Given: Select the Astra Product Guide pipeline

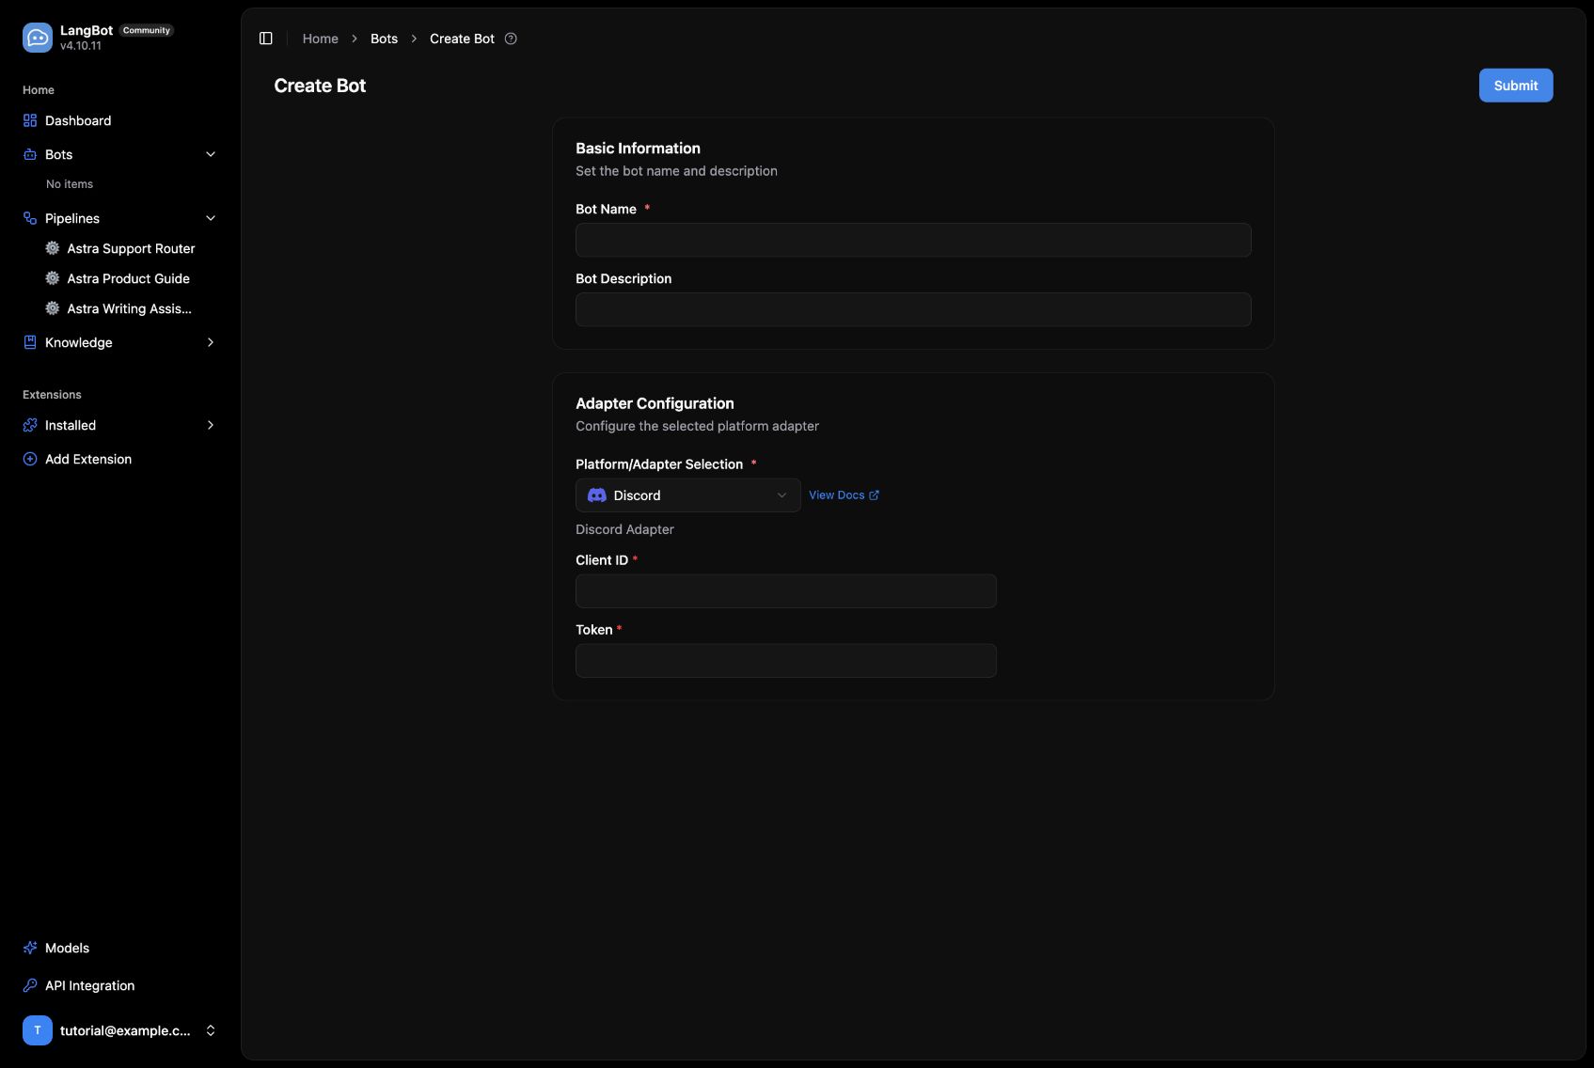Looking at the screenshot, I should tap(131, 278).
